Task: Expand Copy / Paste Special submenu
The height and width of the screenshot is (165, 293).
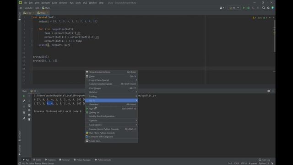Action: [111, 80]
